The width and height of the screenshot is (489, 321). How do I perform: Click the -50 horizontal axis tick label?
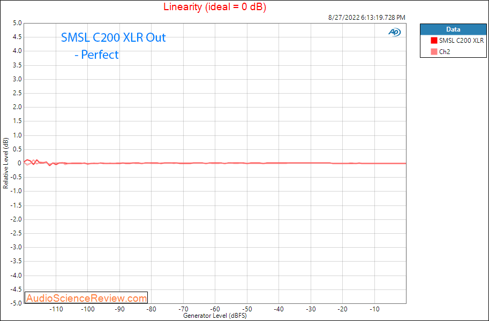247,309
